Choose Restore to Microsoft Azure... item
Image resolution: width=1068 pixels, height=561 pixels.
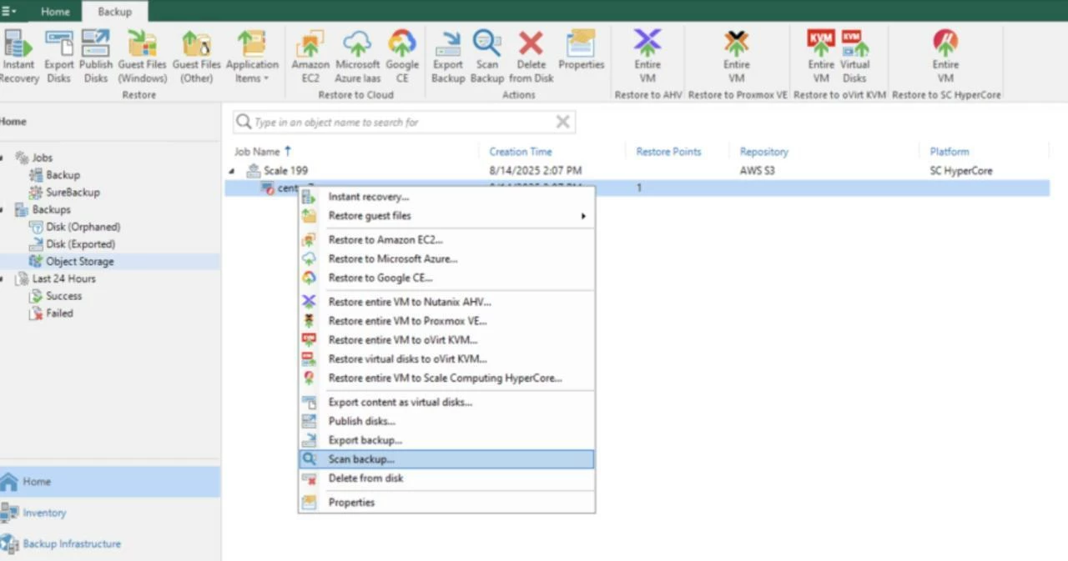tap(446, 259)
